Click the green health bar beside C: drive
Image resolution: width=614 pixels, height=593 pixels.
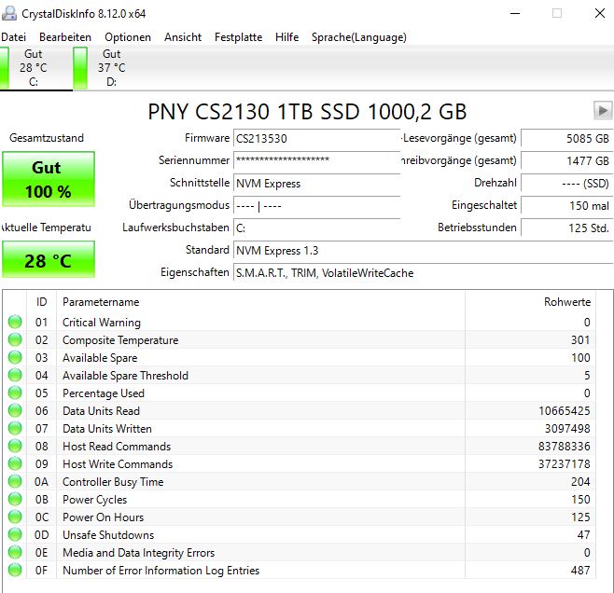coord(4,68)
